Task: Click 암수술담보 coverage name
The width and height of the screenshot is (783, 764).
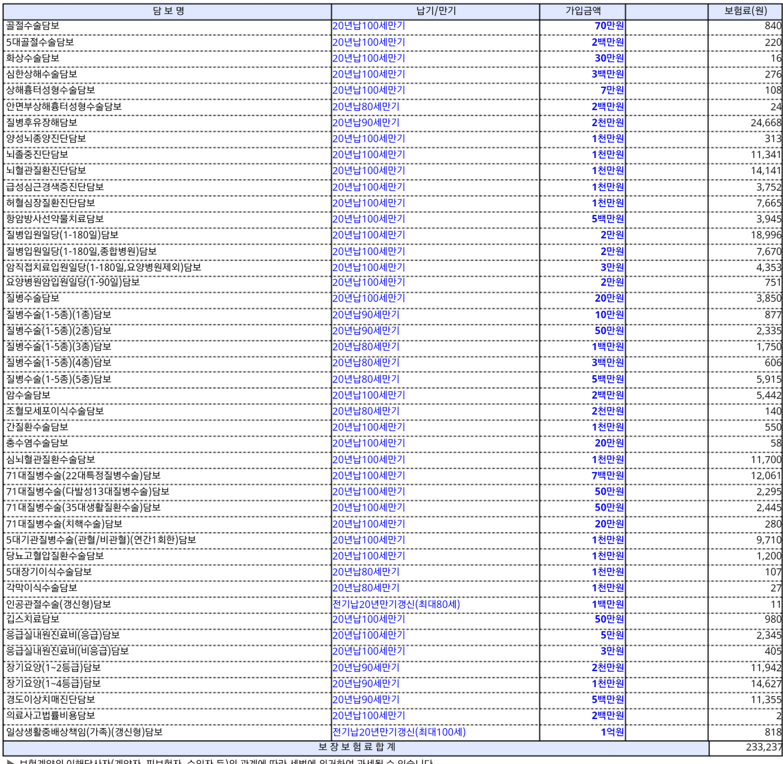Action: coord(28,395)
